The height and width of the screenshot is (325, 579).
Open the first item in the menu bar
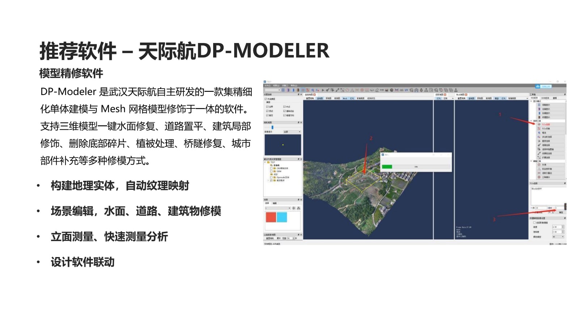coord(267,86)
